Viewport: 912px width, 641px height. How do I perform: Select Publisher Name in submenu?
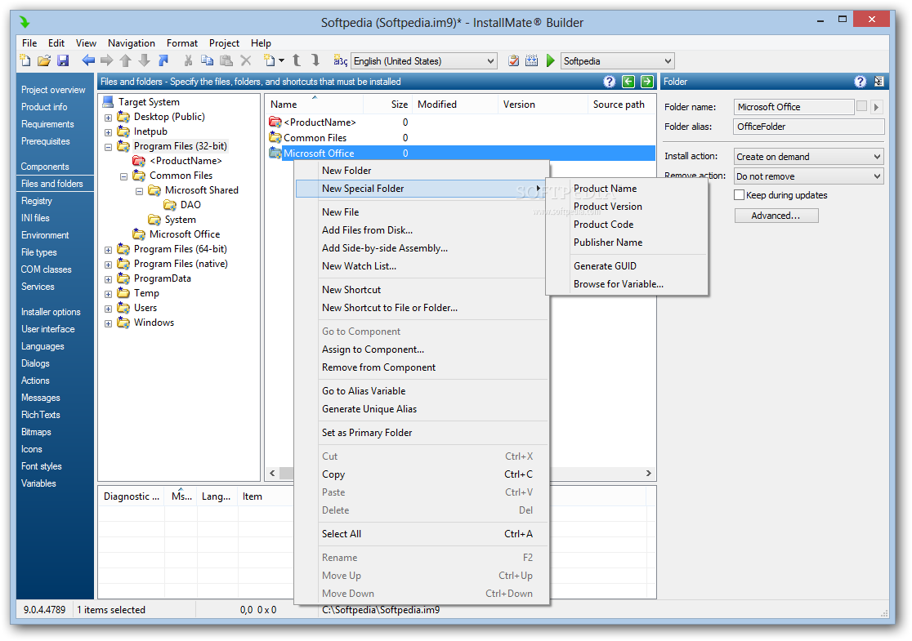627,243
